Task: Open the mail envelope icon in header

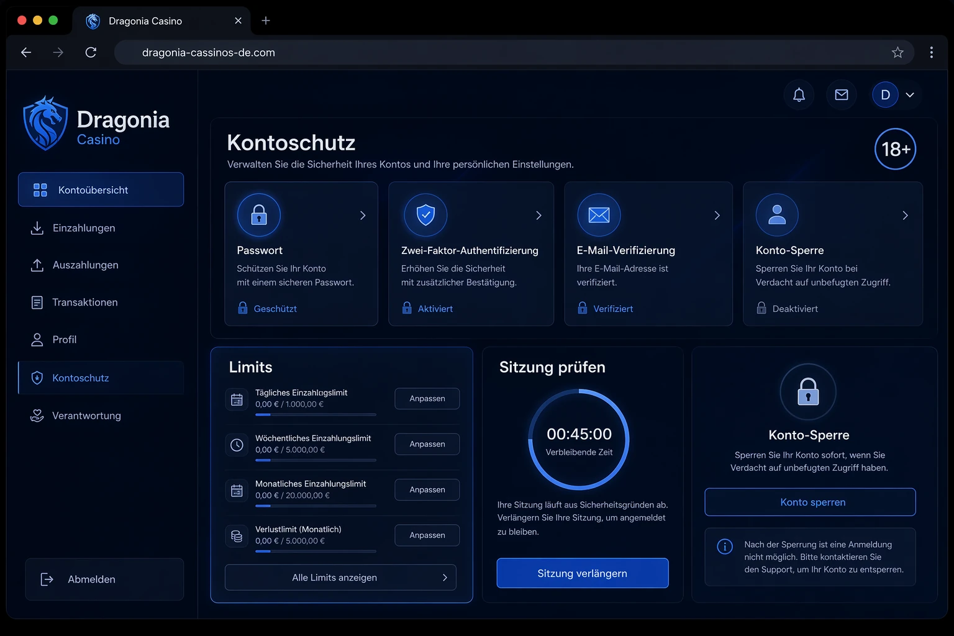Action: click(842, 95)
